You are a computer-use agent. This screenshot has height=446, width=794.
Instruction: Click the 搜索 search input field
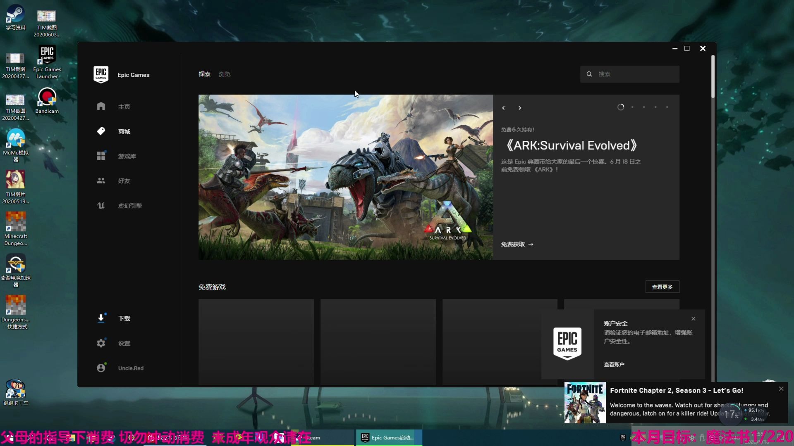point(630,74)
